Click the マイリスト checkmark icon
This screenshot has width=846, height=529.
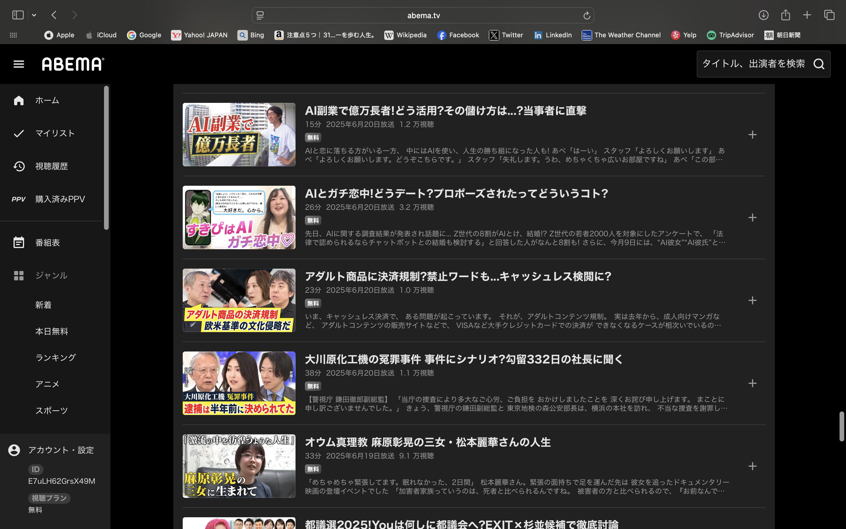click(x=19, y=133)
